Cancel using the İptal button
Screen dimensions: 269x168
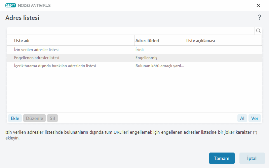252,158
